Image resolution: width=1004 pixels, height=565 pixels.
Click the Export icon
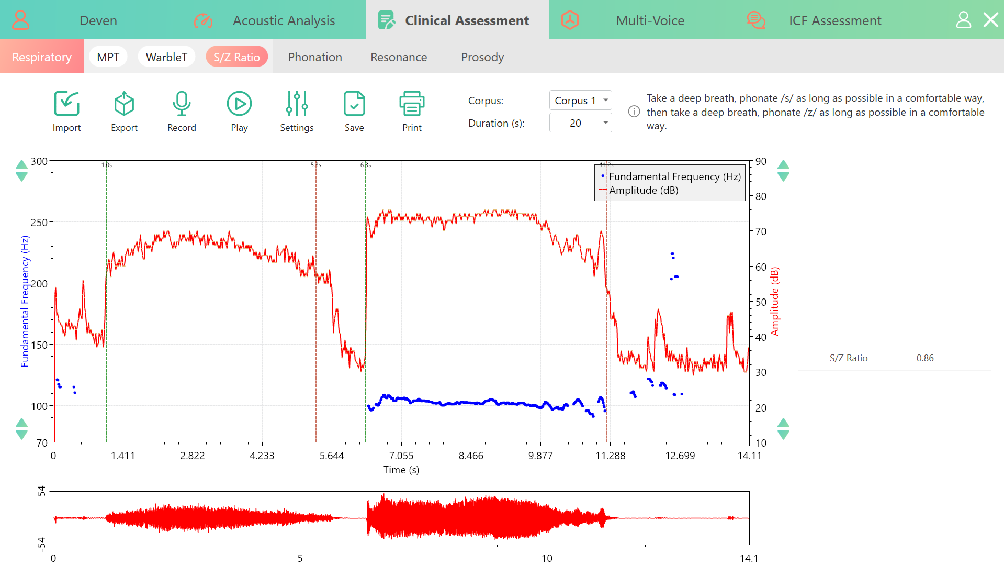[124, 104]
